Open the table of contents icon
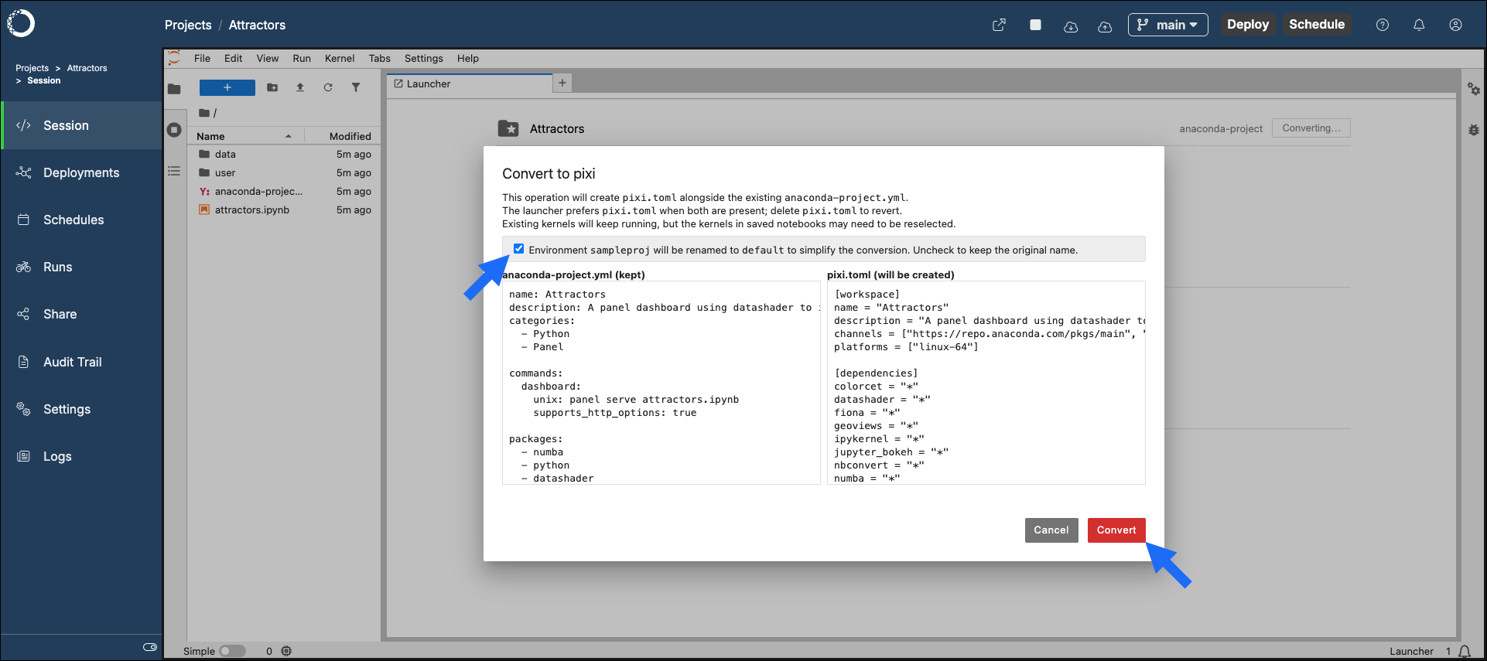The height and width of the screenshot is (661, 1487). click(174, 171)
